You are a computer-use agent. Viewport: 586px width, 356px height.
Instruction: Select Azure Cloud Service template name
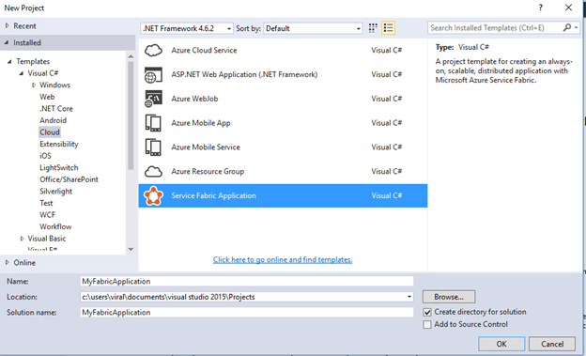point(204,51)
